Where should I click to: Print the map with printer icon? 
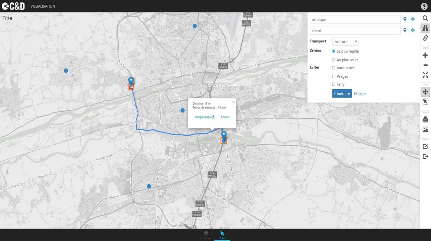[x=425, y=119]
